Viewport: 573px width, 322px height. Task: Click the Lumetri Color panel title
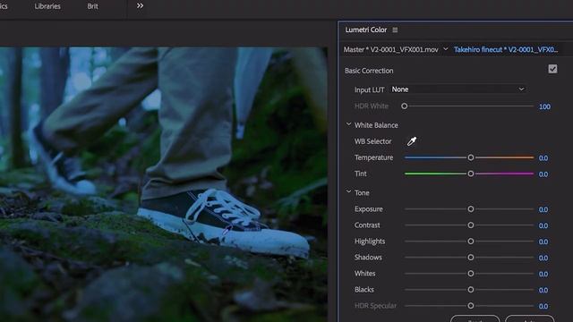(366, 30)
